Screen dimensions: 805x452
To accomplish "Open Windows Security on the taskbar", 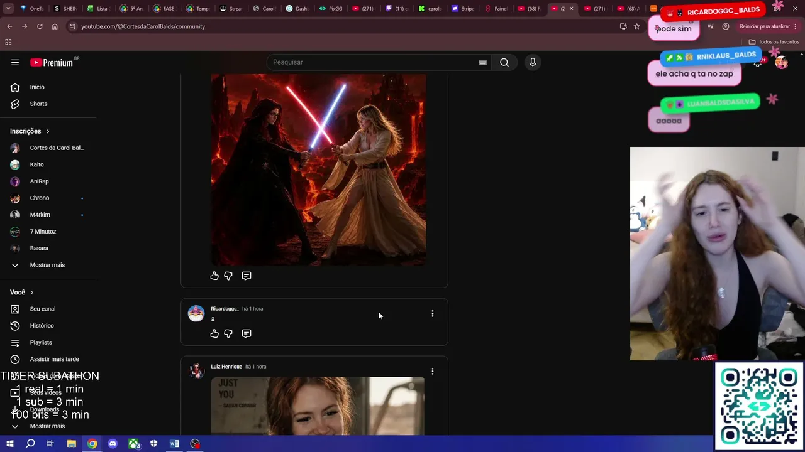I will tap(154, 444).
